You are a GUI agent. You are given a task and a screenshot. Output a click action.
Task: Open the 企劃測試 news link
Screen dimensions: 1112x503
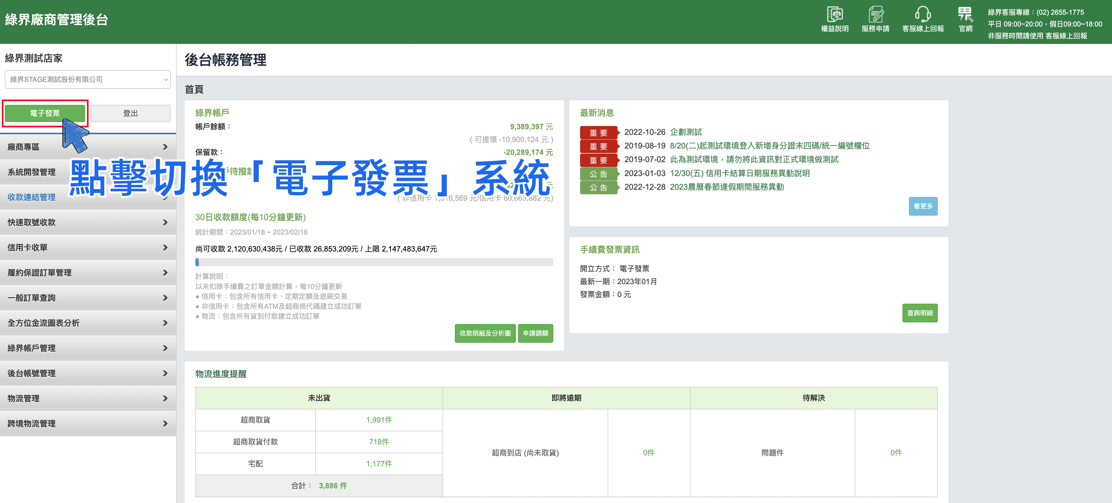(x=686, y=132)
